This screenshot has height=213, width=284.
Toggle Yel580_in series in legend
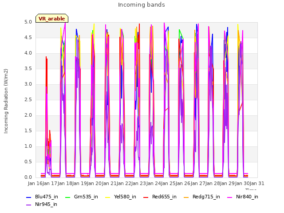coord(121,197)
